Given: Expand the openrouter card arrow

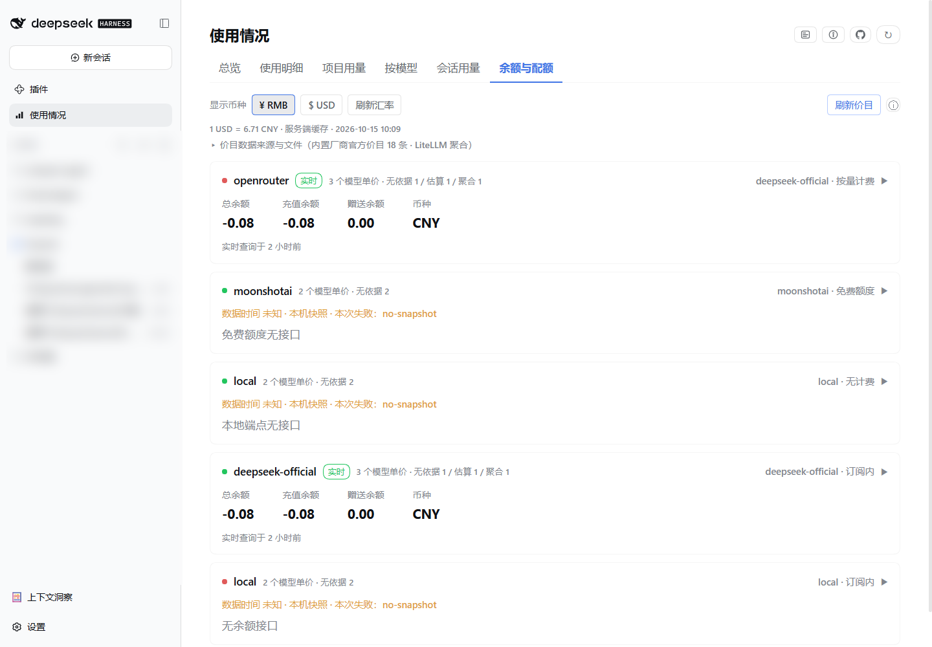Looking at the screenshot, I should pyautogui.click(x=884, y=181).
